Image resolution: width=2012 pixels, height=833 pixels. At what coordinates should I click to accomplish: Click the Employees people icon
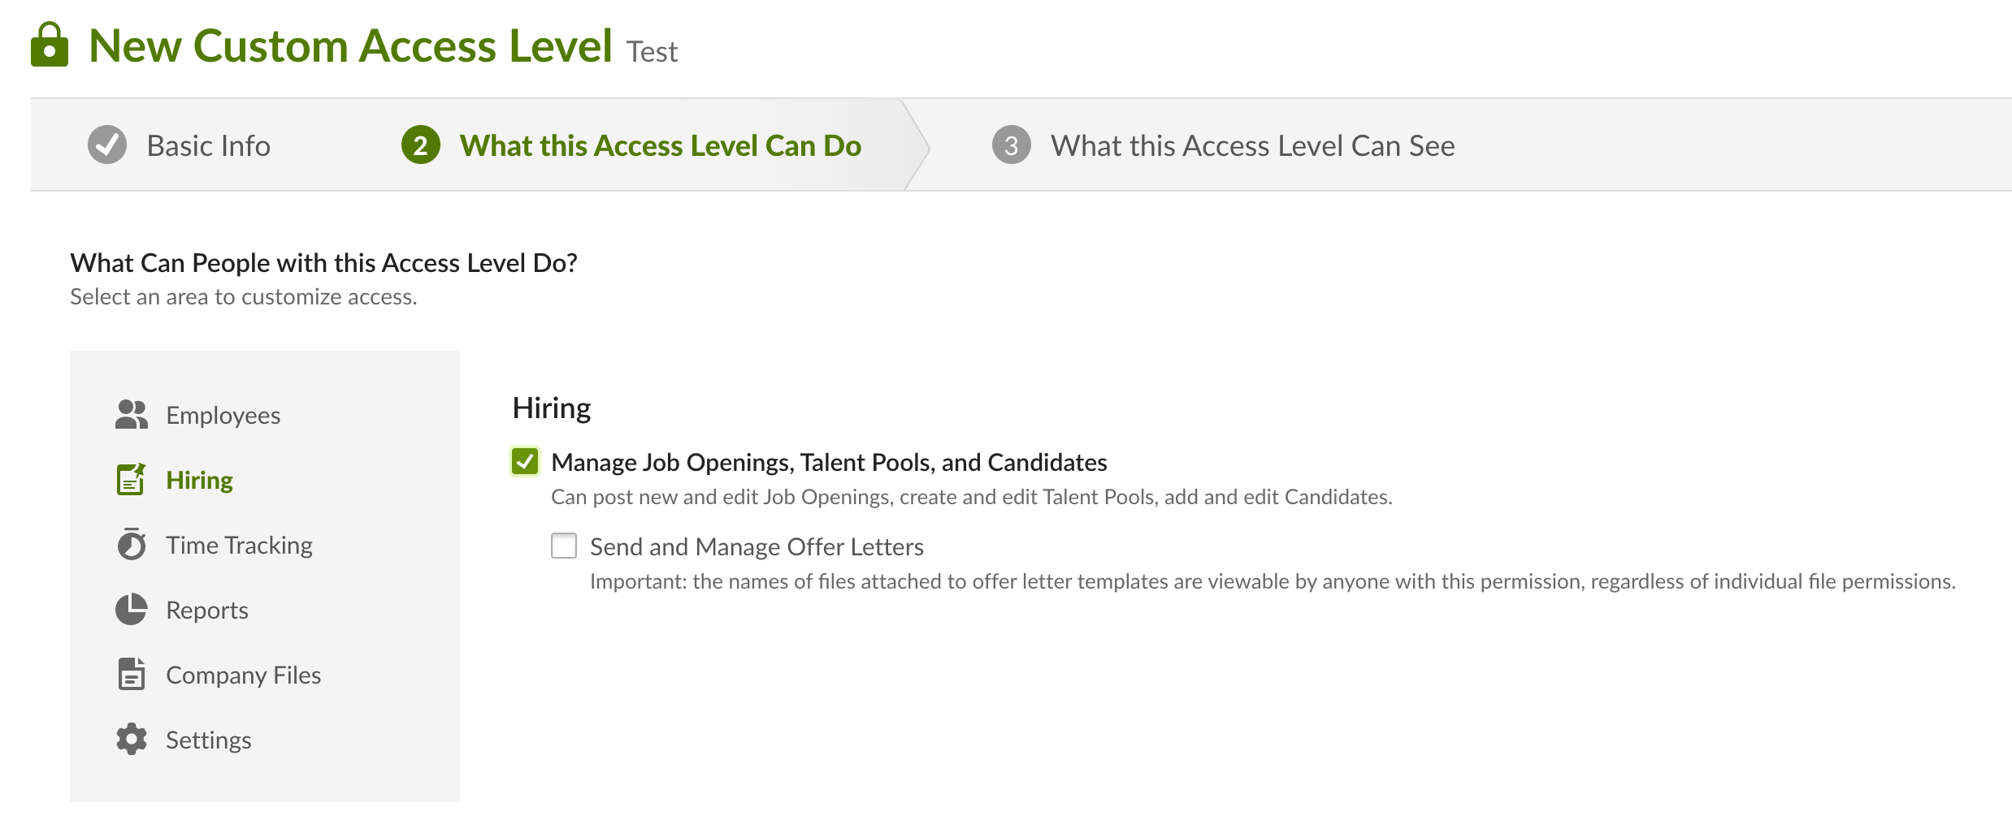tap(131, 414)
